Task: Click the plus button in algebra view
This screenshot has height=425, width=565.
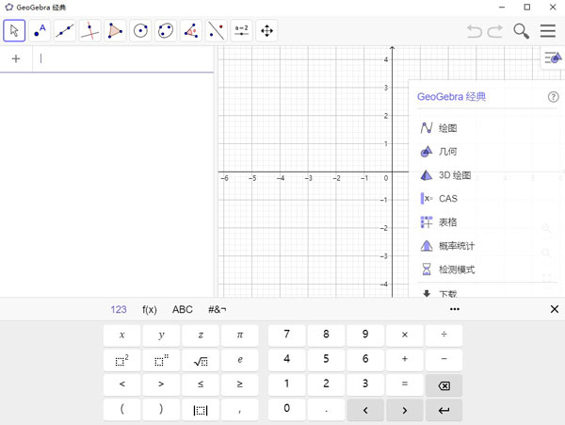Action: [x=16, y=58]
